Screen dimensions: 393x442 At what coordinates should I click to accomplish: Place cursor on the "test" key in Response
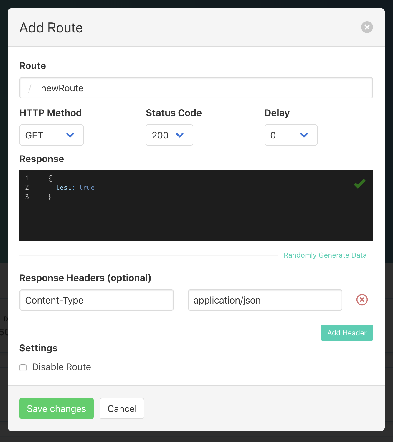point(63,188)
